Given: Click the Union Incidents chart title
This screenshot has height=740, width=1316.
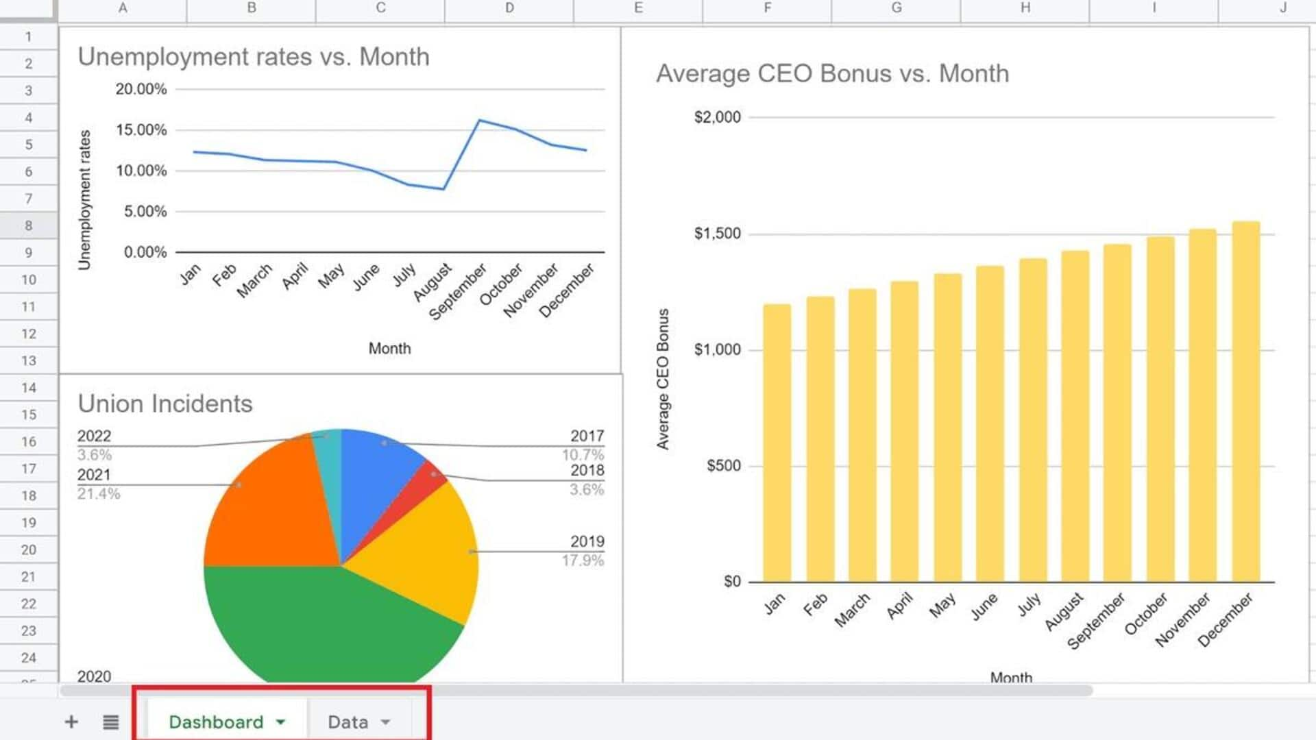Looking at the screenshot, I should pos(165,404).
